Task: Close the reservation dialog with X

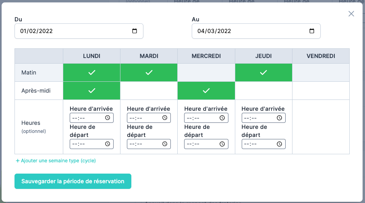Action: pos(351,14)
